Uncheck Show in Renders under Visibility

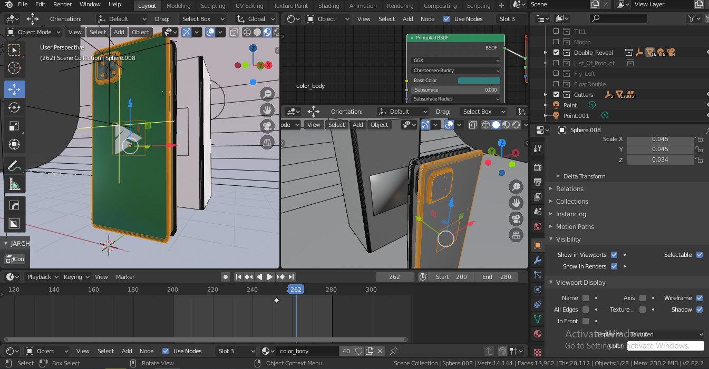pos(614,266)
